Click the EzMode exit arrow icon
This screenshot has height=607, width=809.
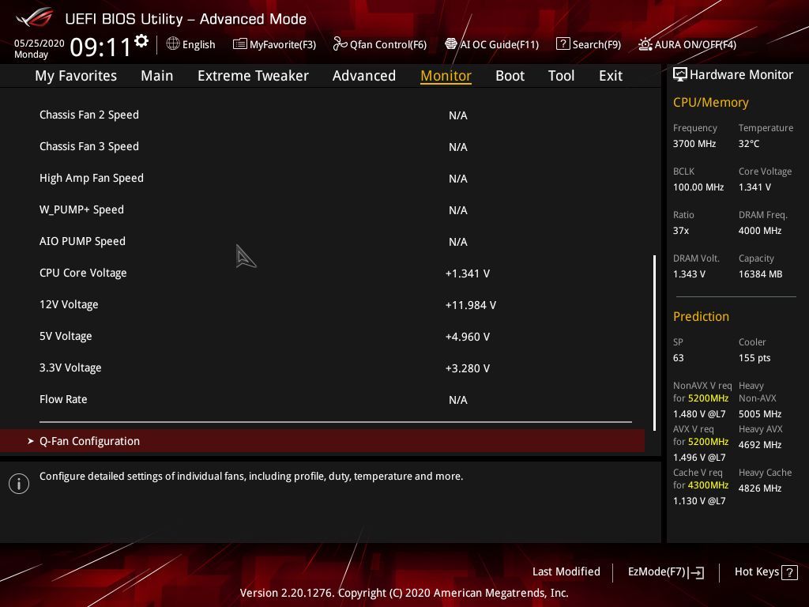coord(696,572)
